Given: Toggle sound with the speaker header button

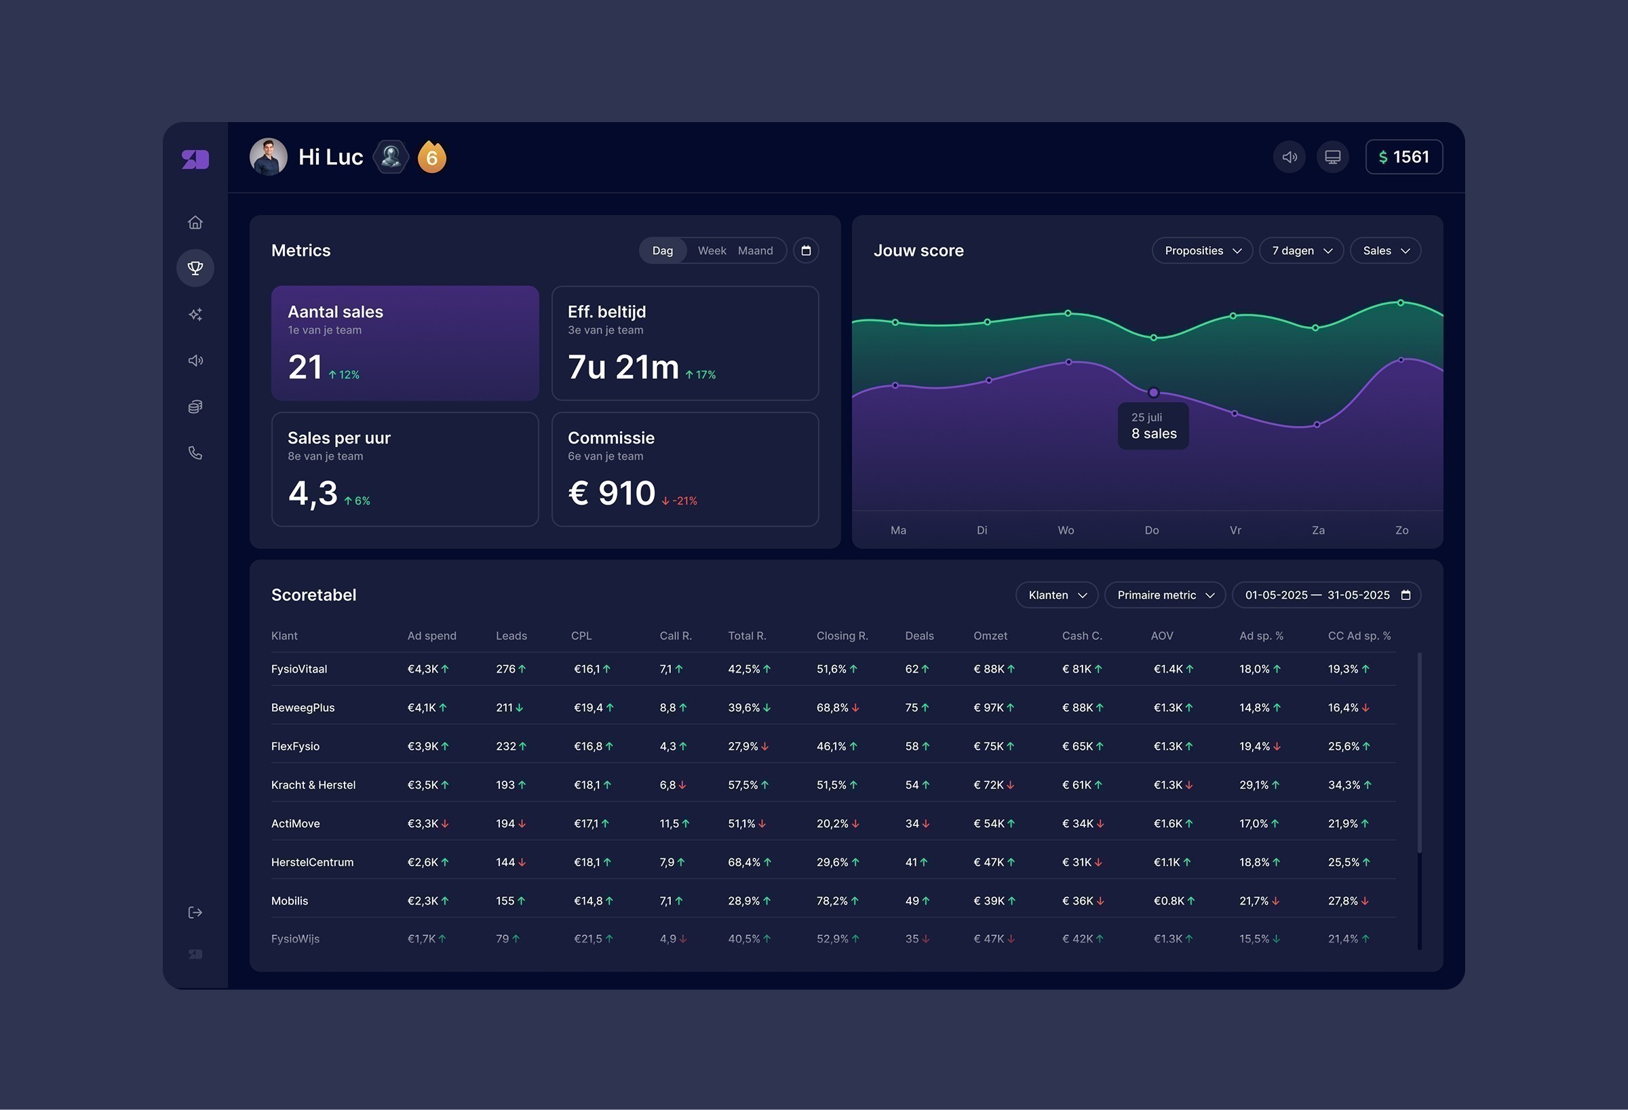Looking at the screenshot, I should pyautogui.click(x=1289, y=157).
